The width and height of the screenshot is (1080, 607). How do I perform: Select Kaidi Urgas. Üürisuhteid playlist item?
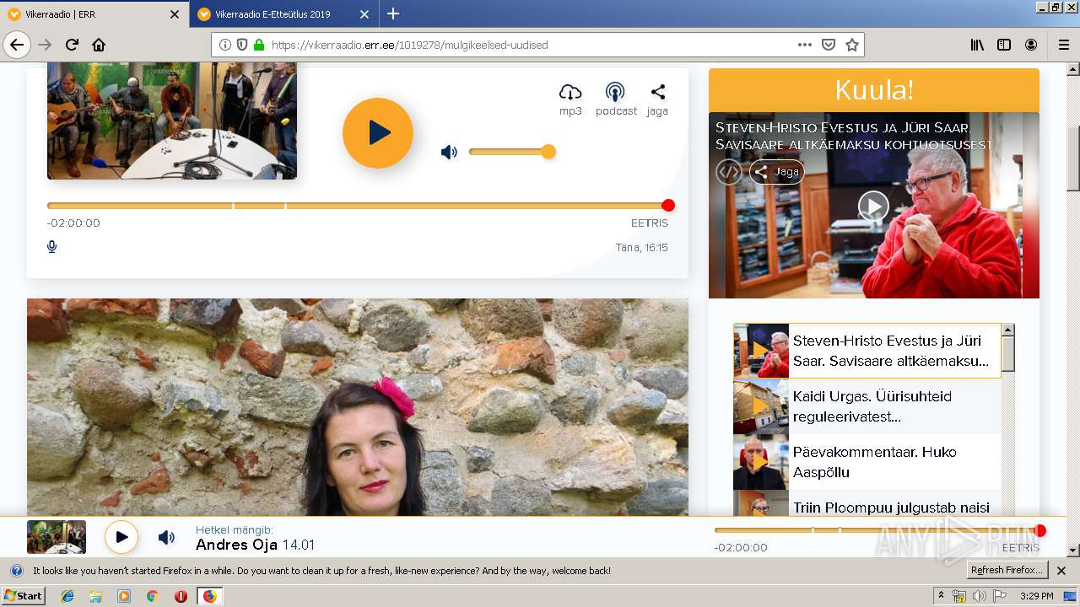pos(867,406)
